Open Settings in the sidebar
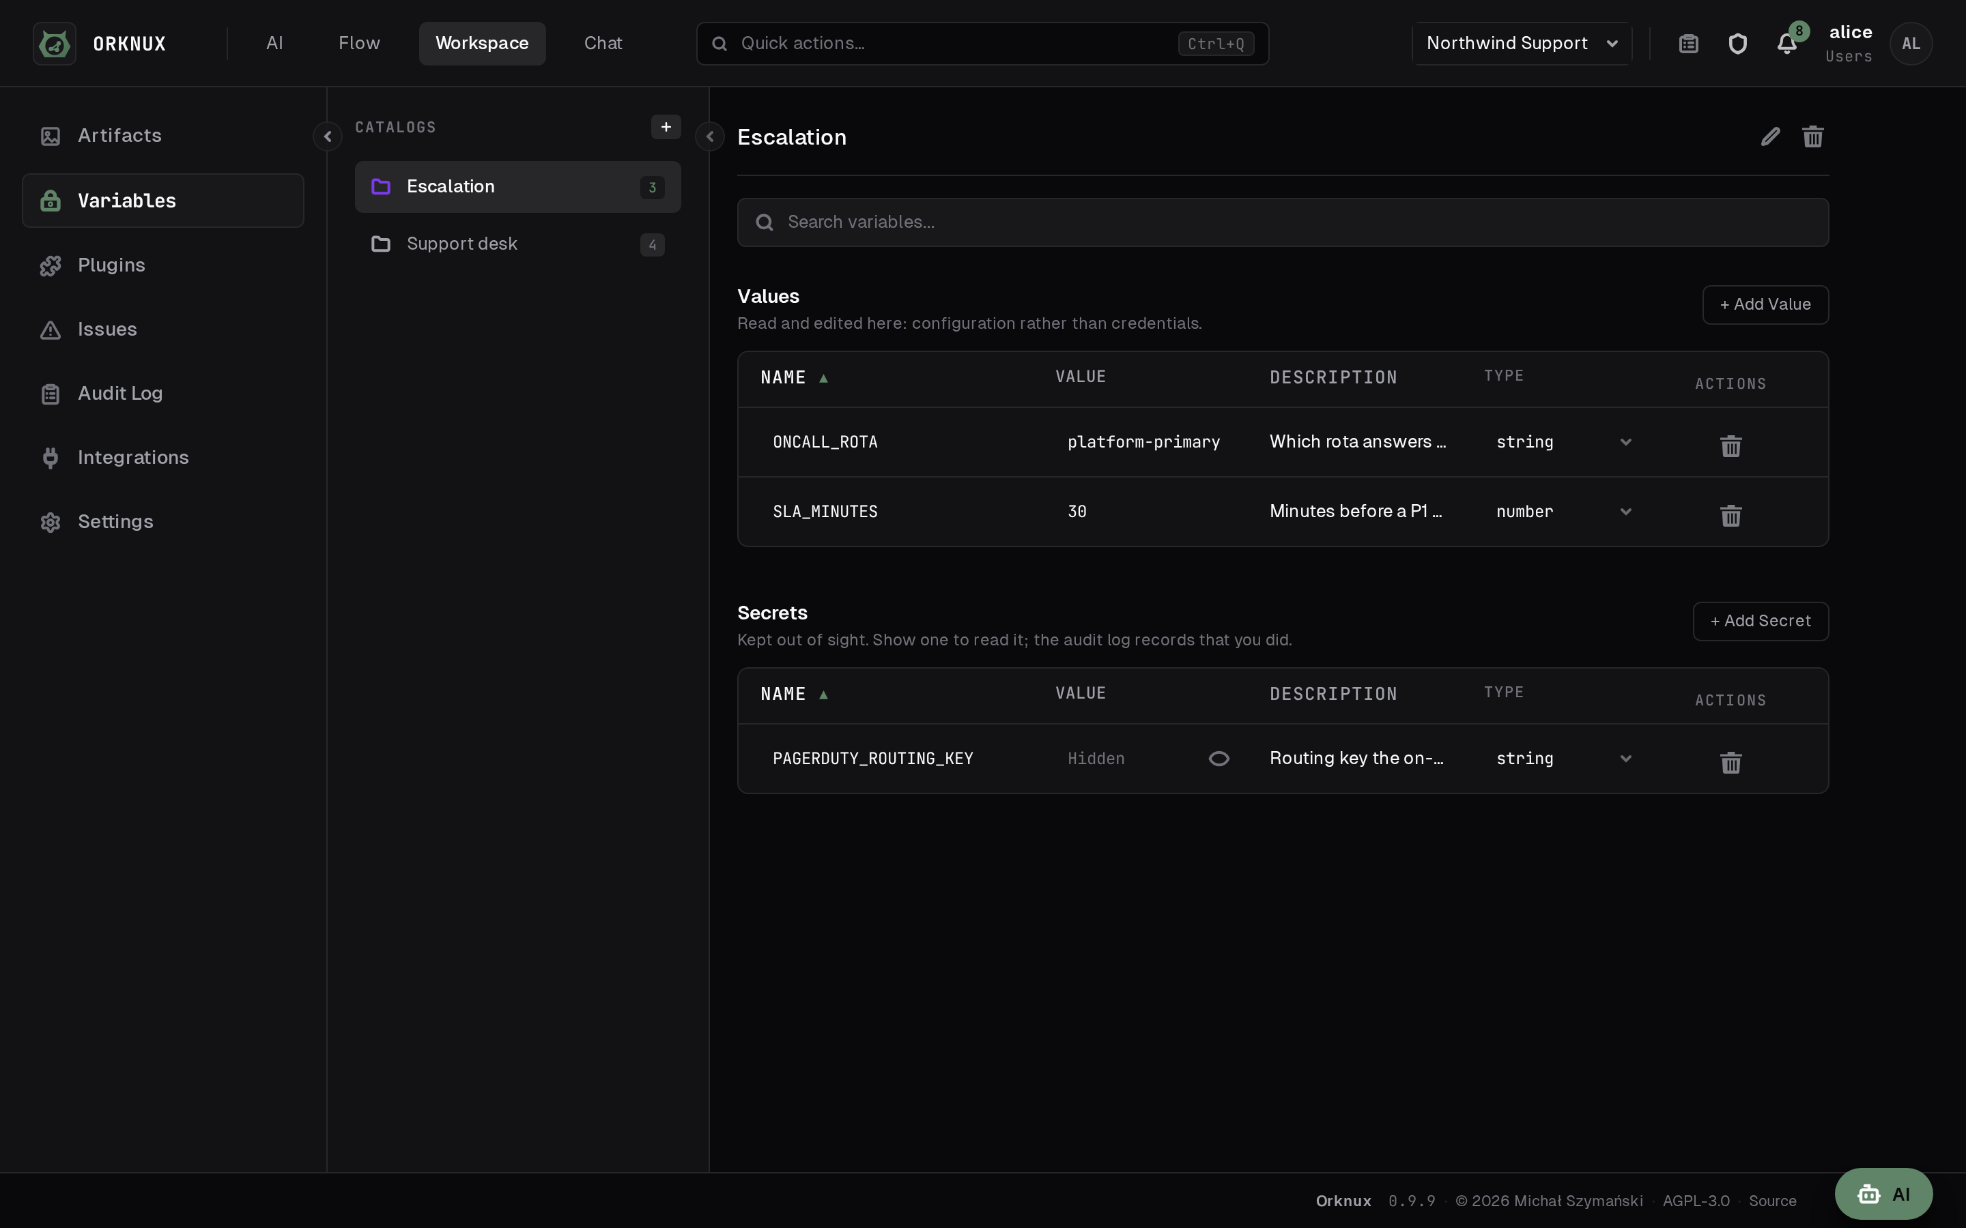This screenshot has height=1228, width=1966. pos(162,521)
